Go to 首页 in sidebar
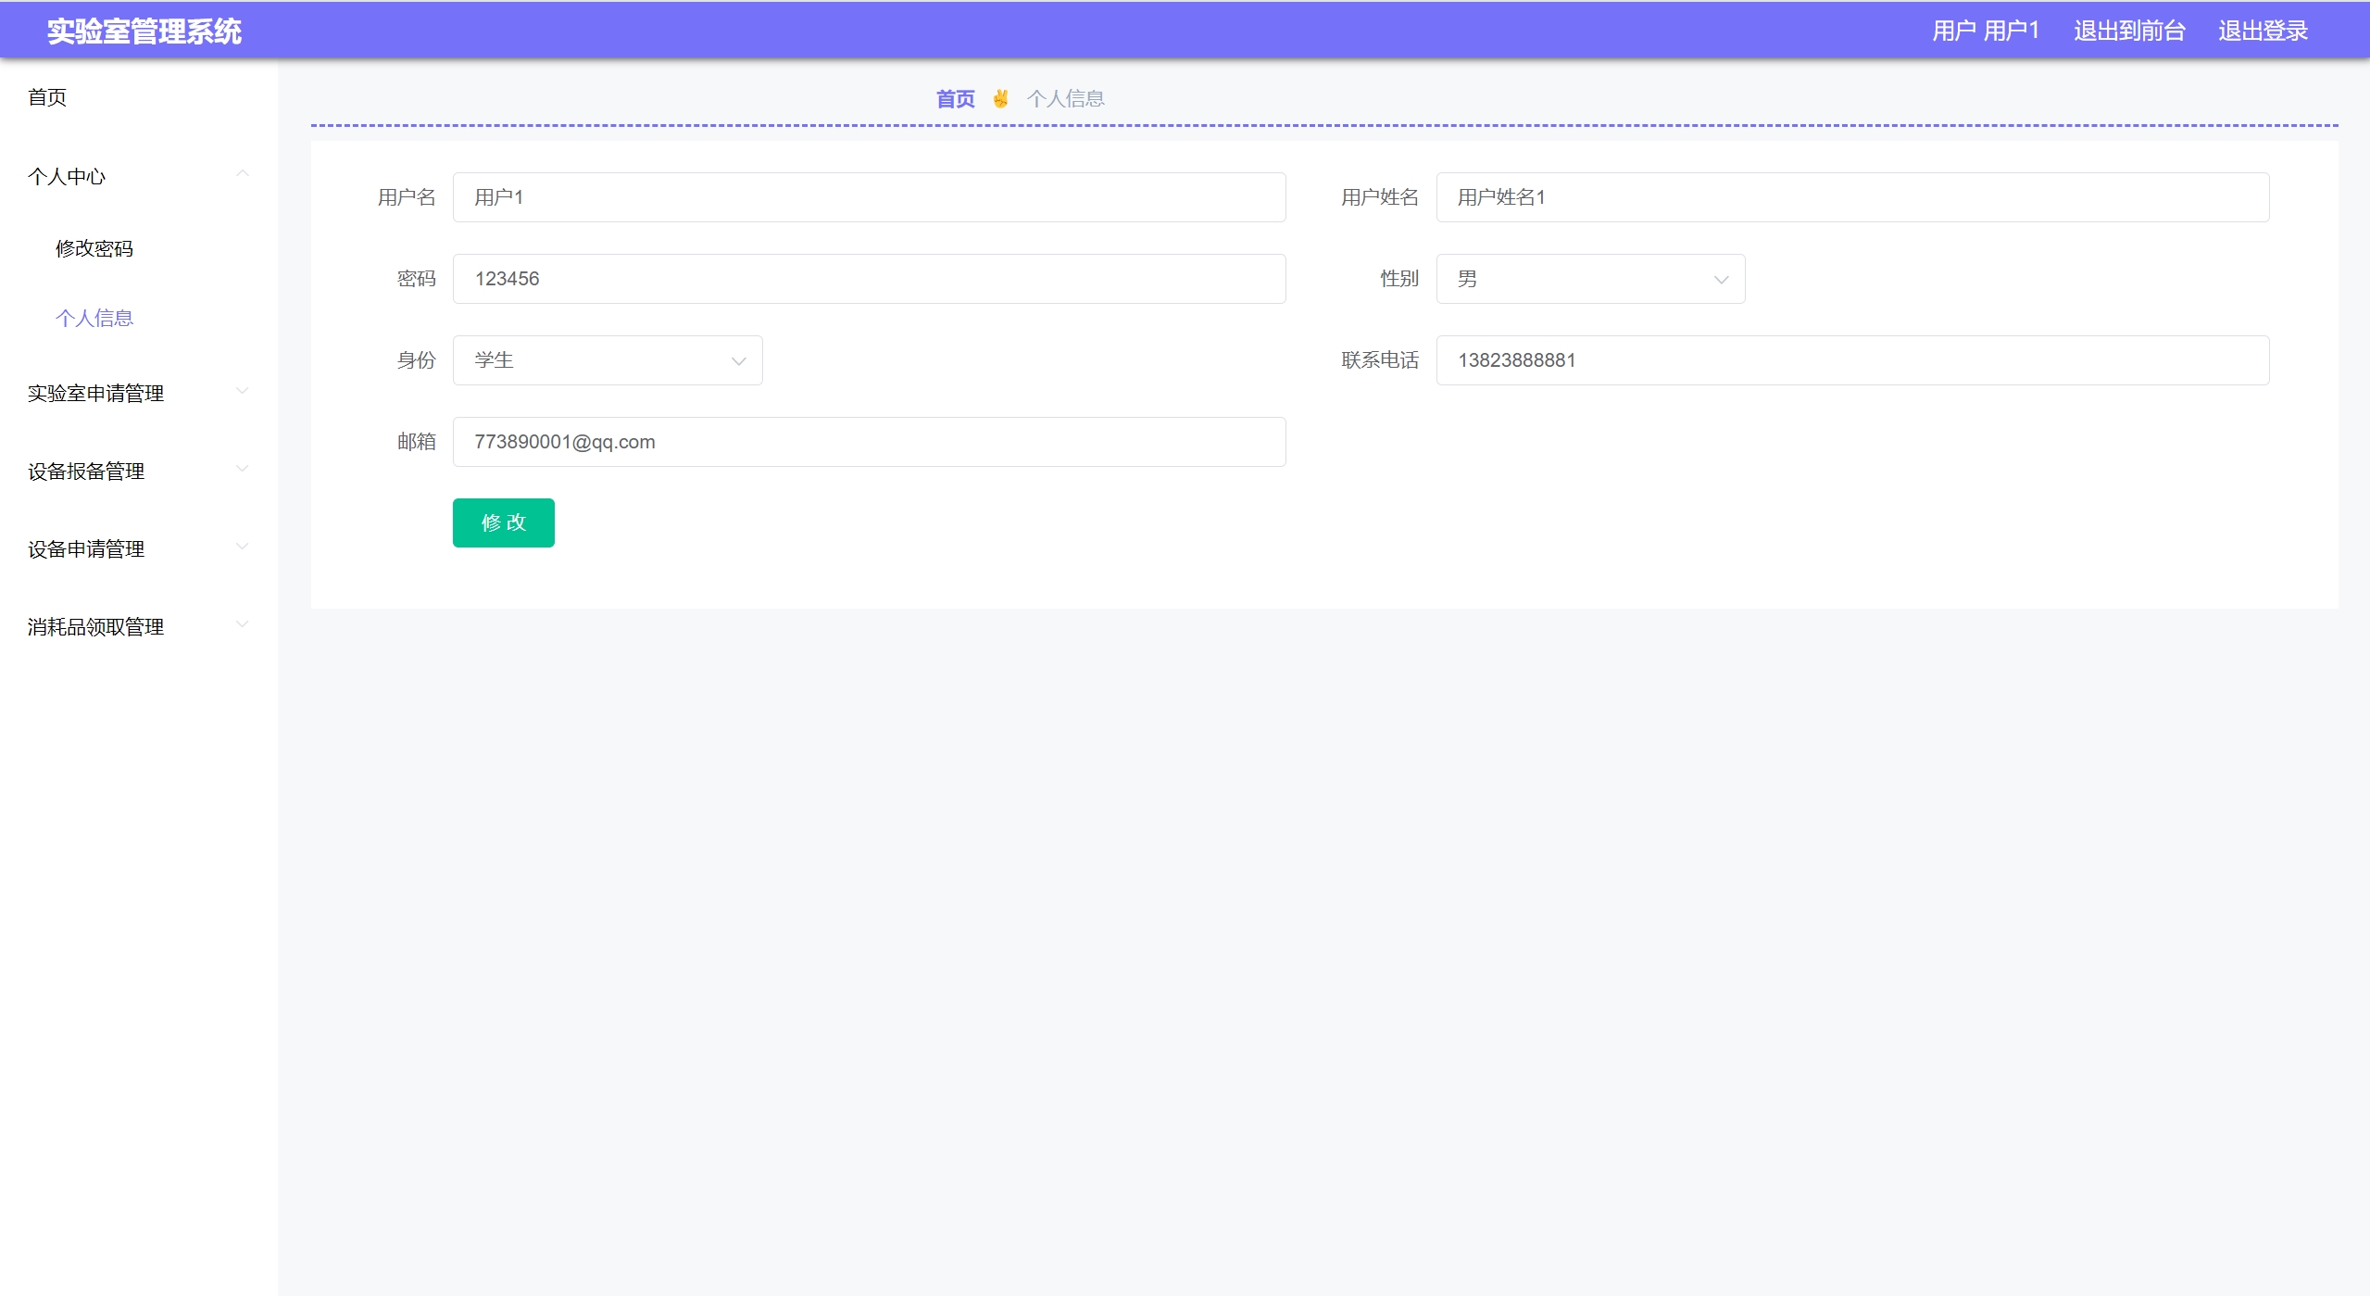The height and width of the screenshot is (1296, 2370). pyautogui.click(x=47, y=97)
